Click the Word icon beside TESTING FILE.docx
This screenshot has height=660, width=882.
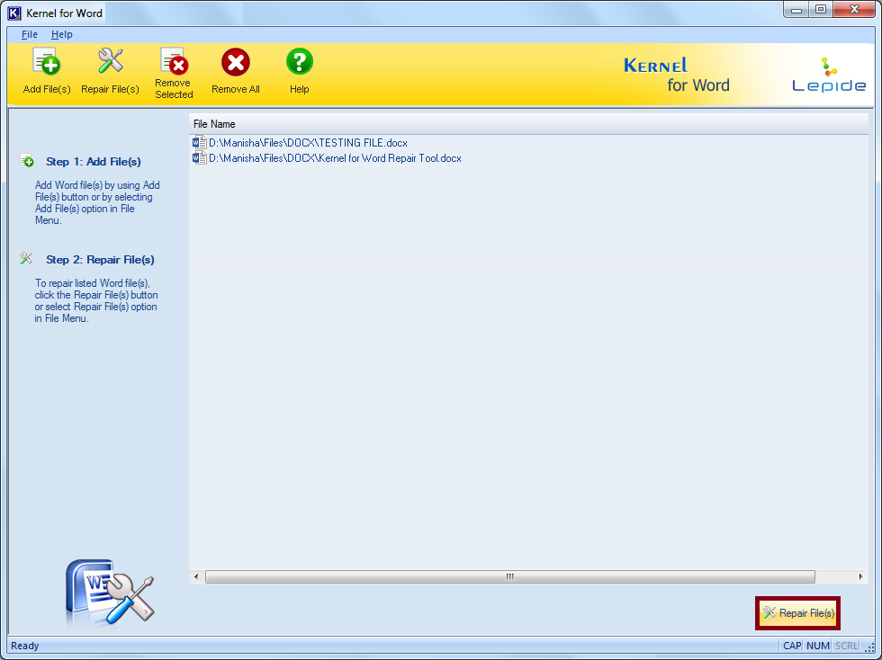coord(199,142)
